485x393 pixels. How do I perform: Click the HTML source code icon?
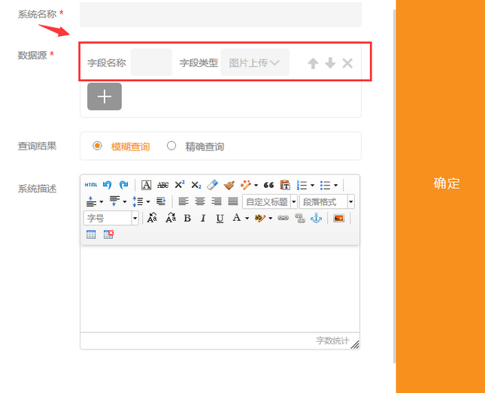tap(90, 185)
